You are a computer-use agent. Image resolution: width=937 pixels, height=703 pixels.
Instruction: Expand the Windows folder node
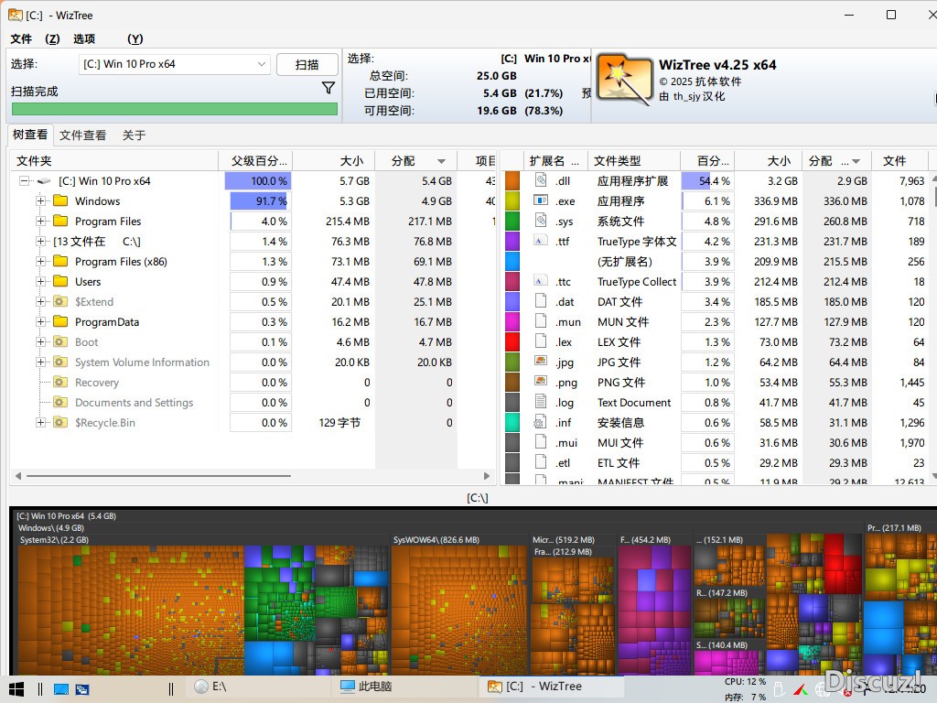click(40, 200)
